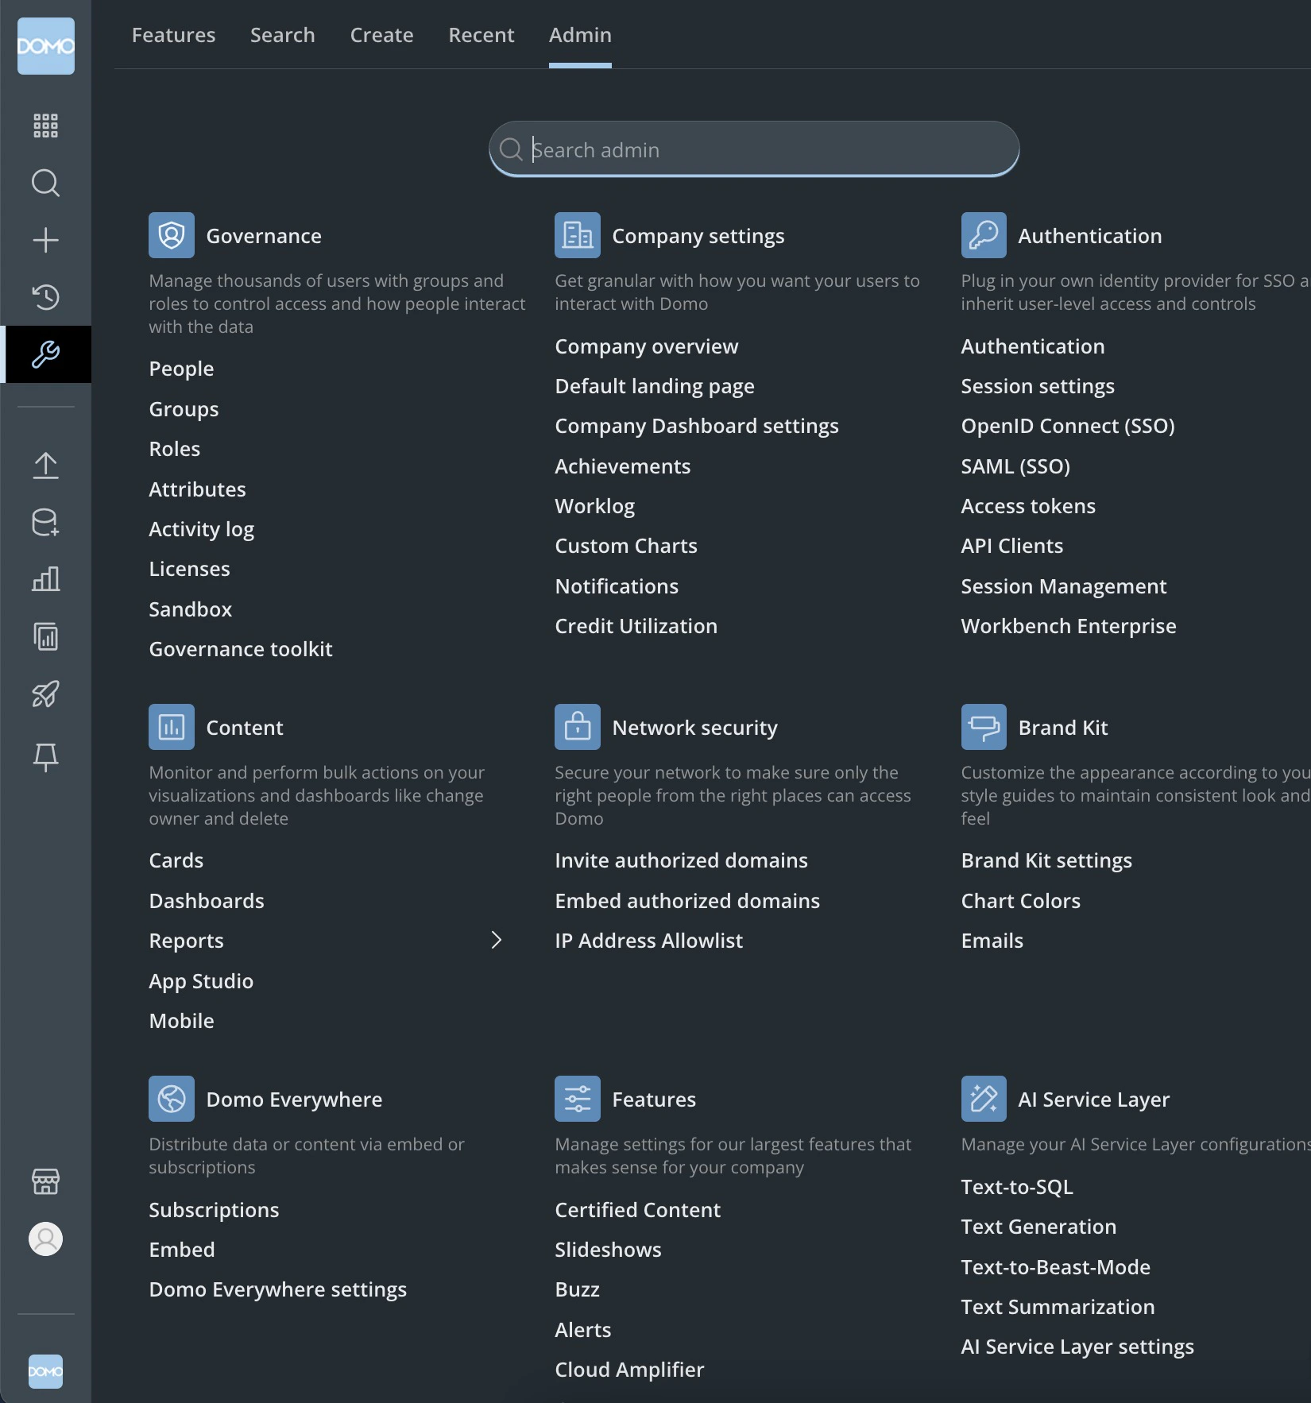1311x1403 pixels.
Task: Open OpenID Connect (SSO)
Action: [x=1068, y=426]
